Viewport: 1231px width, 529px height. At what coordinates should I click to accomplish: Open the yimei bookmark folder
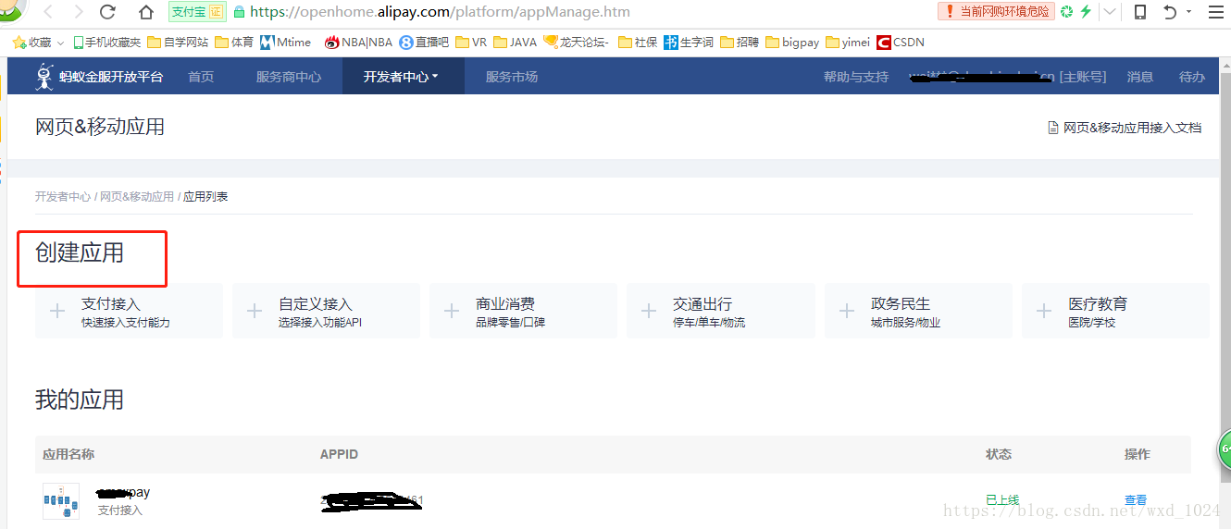pyautogui.click(x=848, y=43)
